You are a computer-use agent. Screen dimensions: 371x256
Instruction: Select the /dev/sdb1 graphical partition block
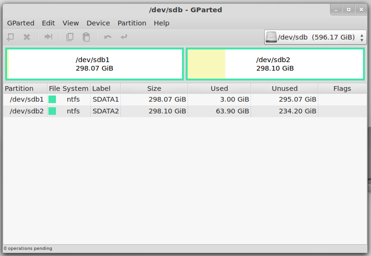pyautogui.click(x=94, y=64)
